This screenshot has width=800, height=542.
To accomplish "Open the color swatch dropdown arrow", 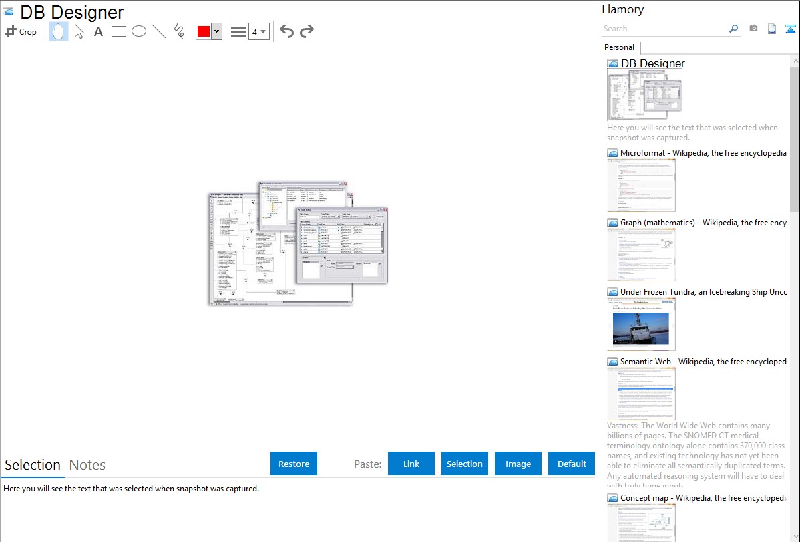I will [217, 31].
